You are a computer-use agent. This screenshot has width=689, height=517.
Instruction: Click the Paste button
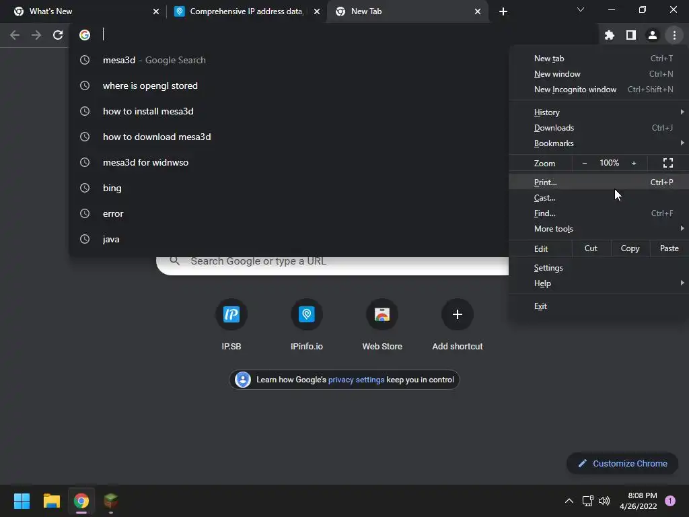coord(669,248)
